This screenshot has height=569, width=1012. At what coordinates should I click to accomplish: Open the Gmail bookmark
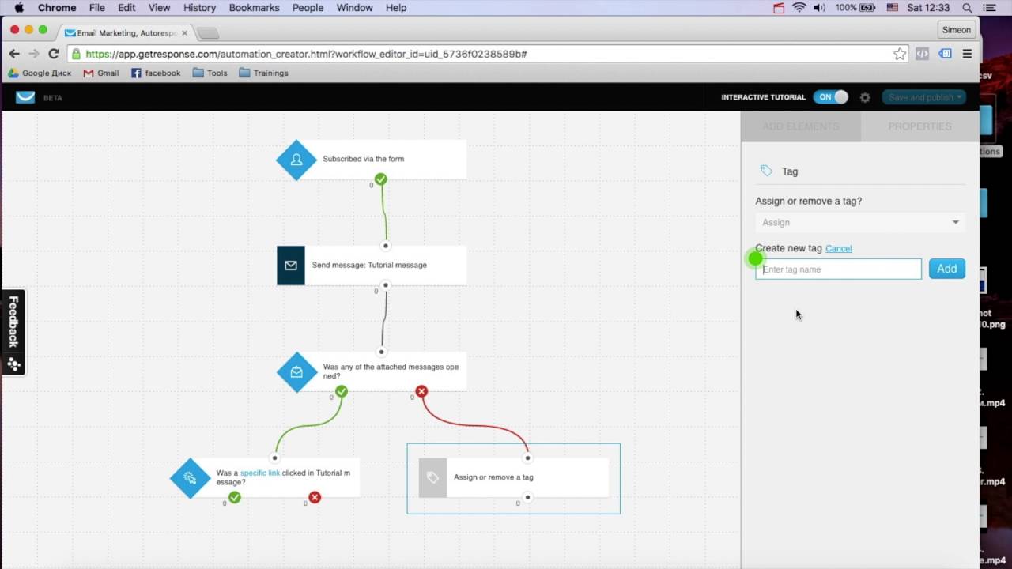(x=101, y=73)
